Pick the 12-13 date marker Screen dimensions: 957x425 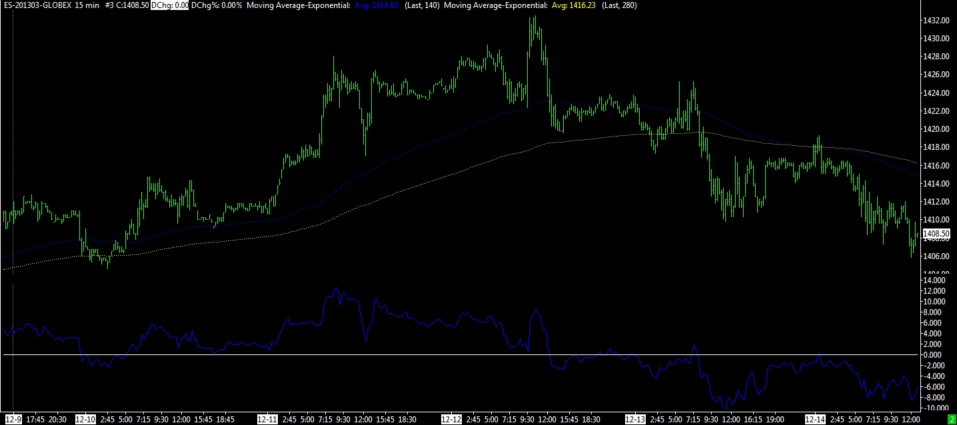coord(635,420)
